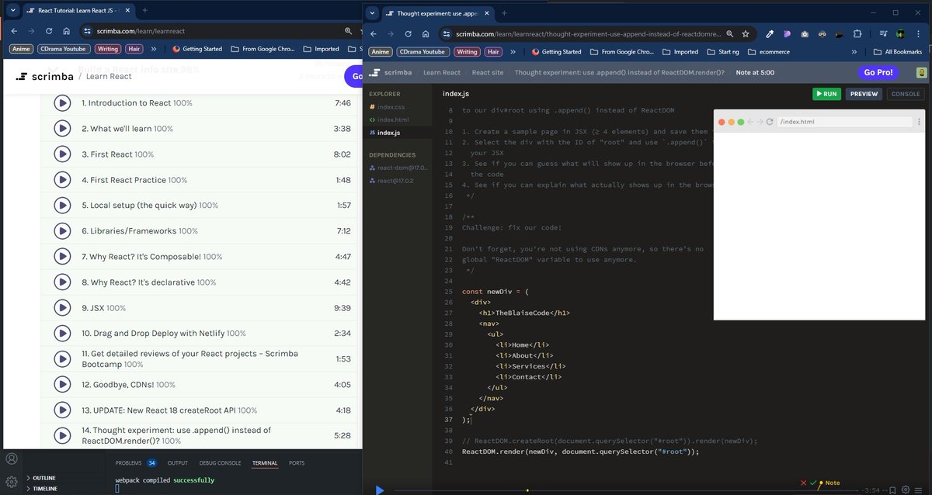Expand bookmark-groups overflow chevron in left window
This screenshot has width=932, height=495.
click(x=153, y=49)
